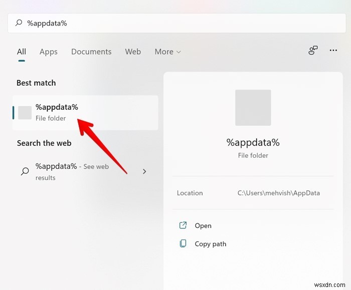This screenshot has width=351, height=290.
Task: Open the three-dot options menu
Action: (x=333, y=50)
